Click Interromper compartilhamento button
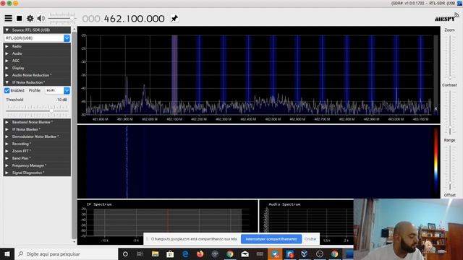Viewport: 463px width, 260px height. 271,239
